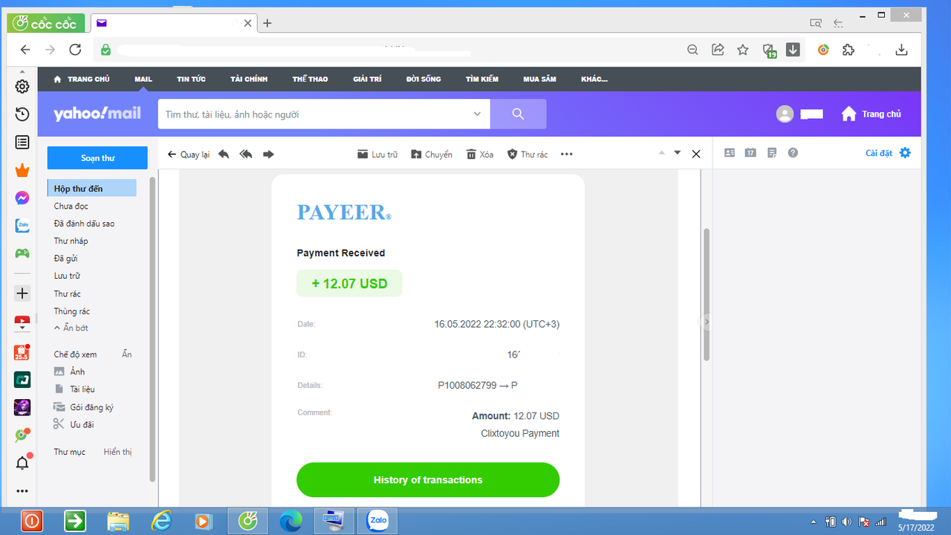Screen dimensions: 951x535
Task: Move email with Chuyển
Action: pyautogui.click(x=432, y=155)
